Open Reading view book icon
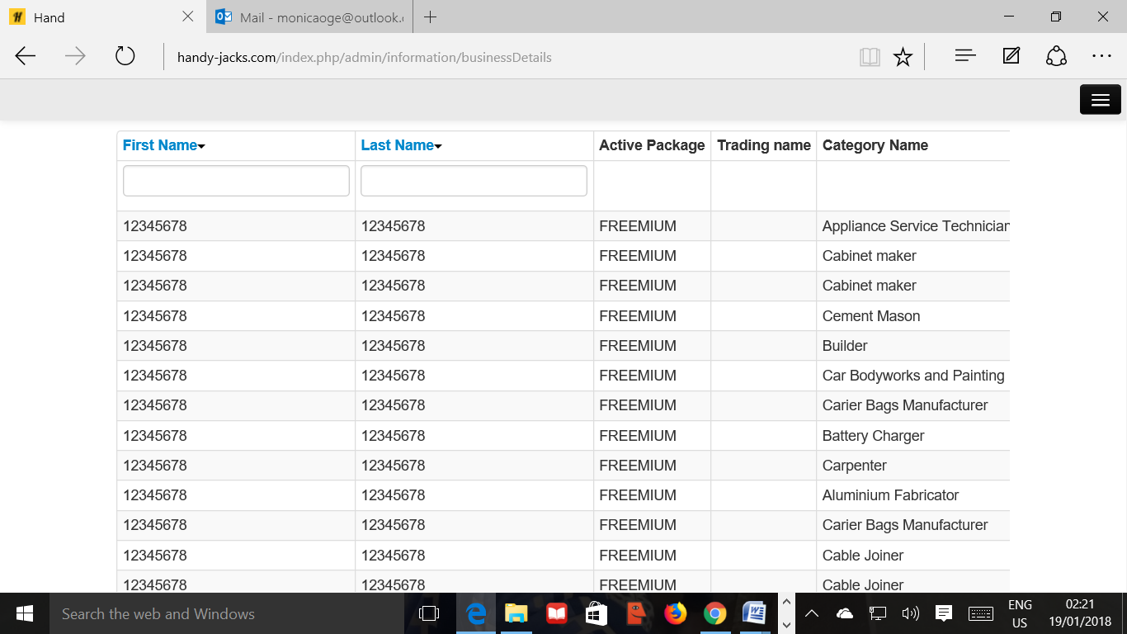The width and height of the screenshot is (1127, 634). pos(870,57)
